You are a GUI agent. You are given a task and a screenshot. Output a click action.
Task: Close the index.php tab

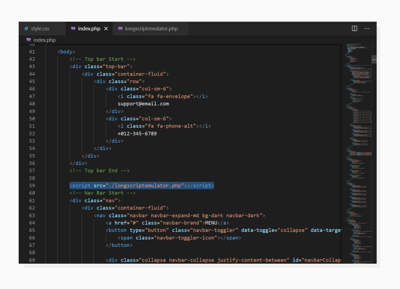point(106,28)
